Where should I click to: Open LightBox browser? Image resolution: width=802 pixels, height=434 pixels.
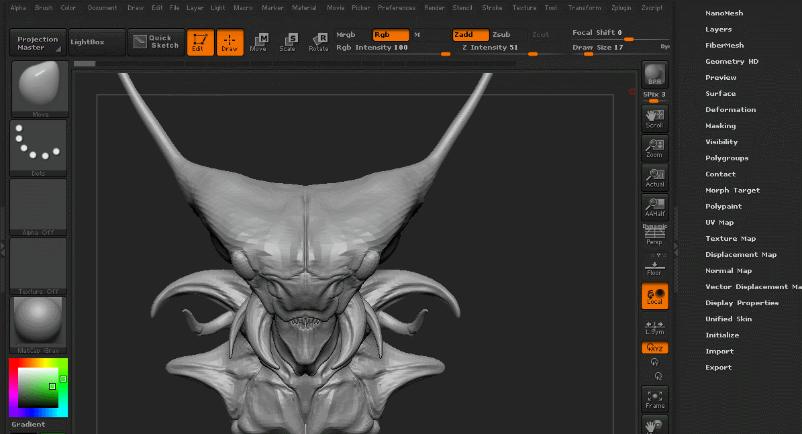coord(97,42)
